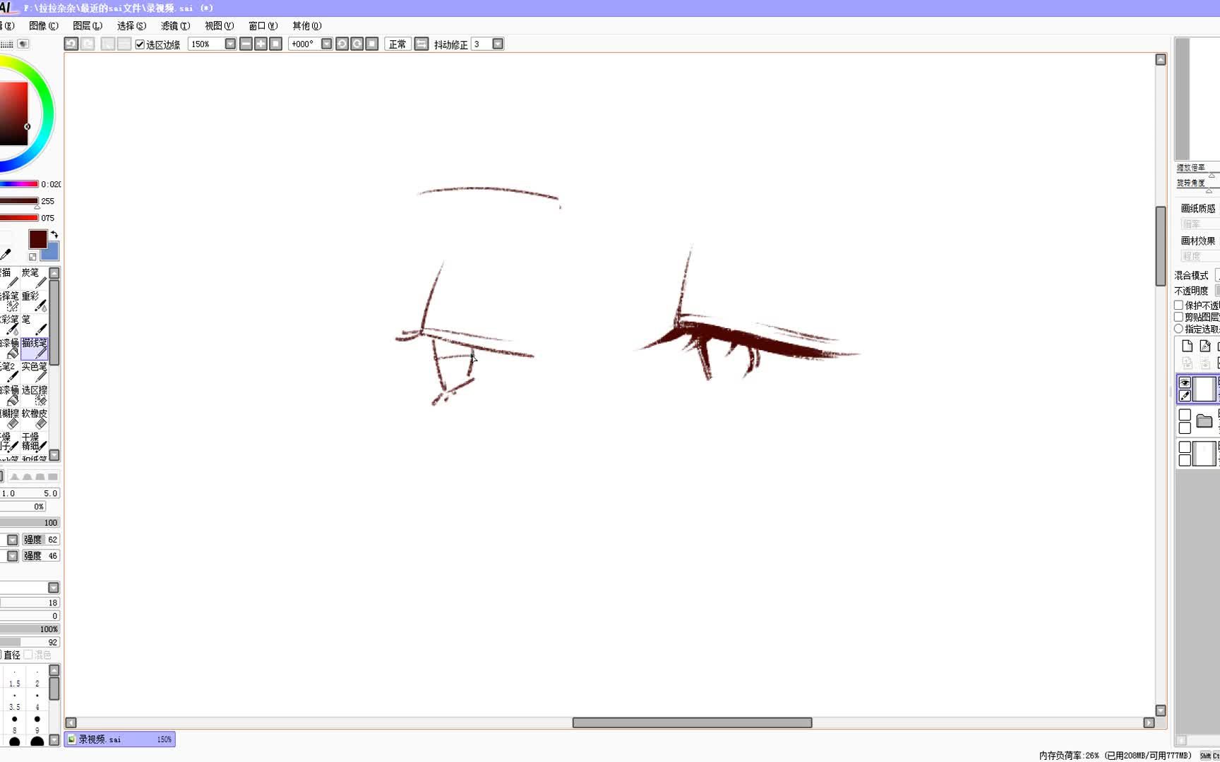Swap foreground and background colors
Image resolution: width=1220 pixels, height=762 pixels.
[x=54, y=234]
